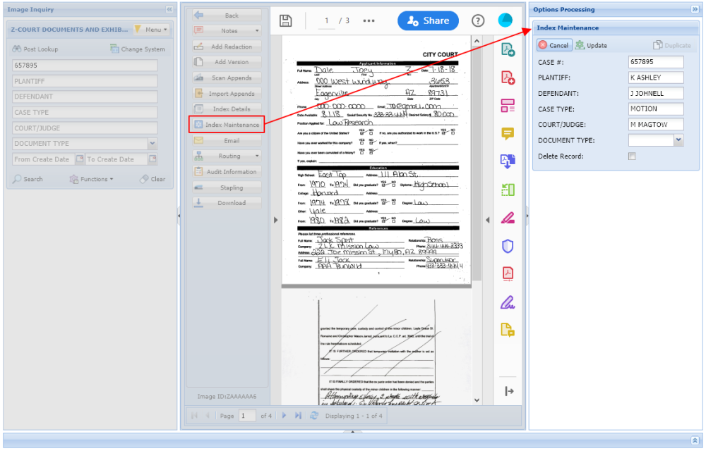
Task: Collapse the Image Inquiry panel
Action: click(x=169, y=9)
